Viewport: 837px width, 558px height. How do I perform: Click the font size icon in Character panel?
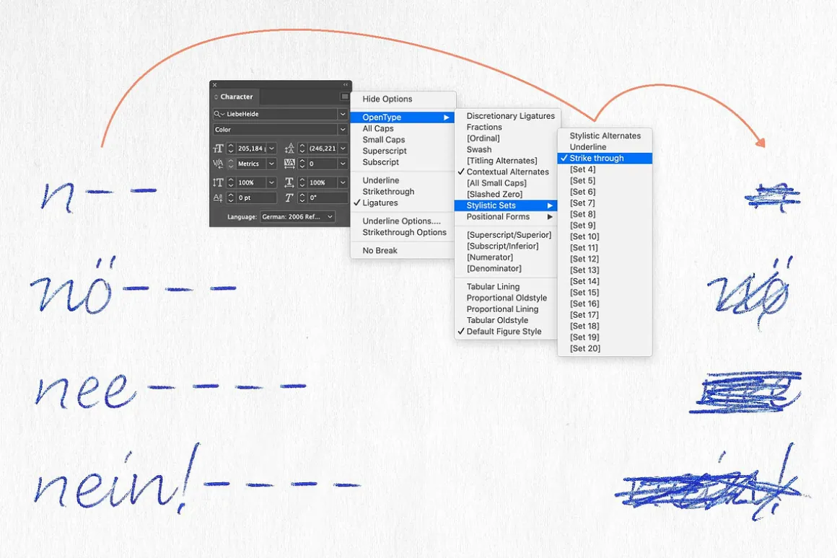tap(219, 149)
